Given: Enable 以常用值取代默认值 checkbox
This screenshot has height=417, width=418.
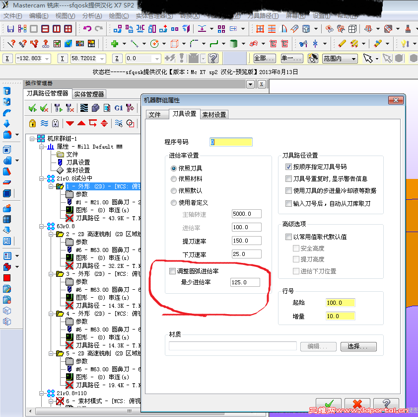Looking at the screenshot, I should click(288, 237).
